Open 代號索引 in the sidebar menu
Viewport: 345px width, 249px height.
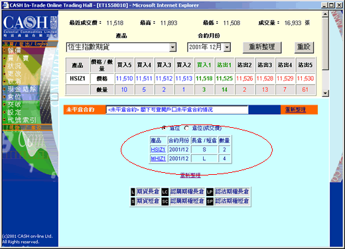[x=22, y=120]
